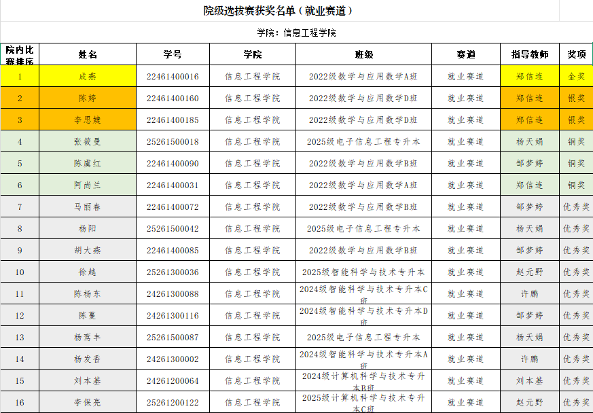The width and height of the screenshot is (593, 413).
Task: Select the name cell 张筱曼
Action: pyautogui.click(x=88, y=141)
